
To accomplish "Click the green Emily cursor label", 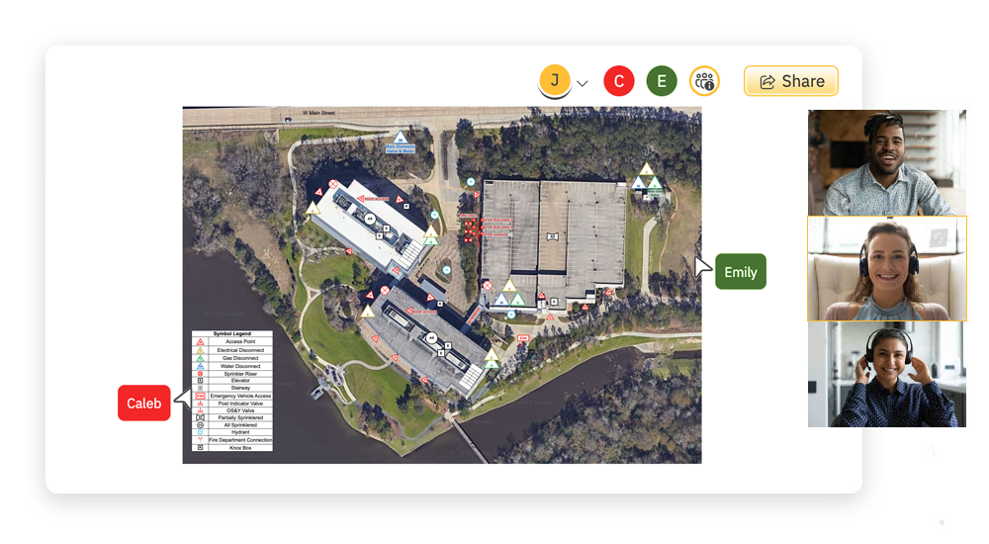I will coord(740,272).
